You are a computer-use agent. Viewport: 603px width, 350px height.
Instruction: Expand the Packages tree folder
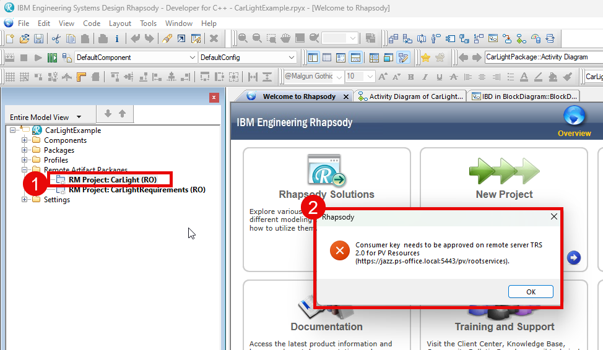(25, 150)
